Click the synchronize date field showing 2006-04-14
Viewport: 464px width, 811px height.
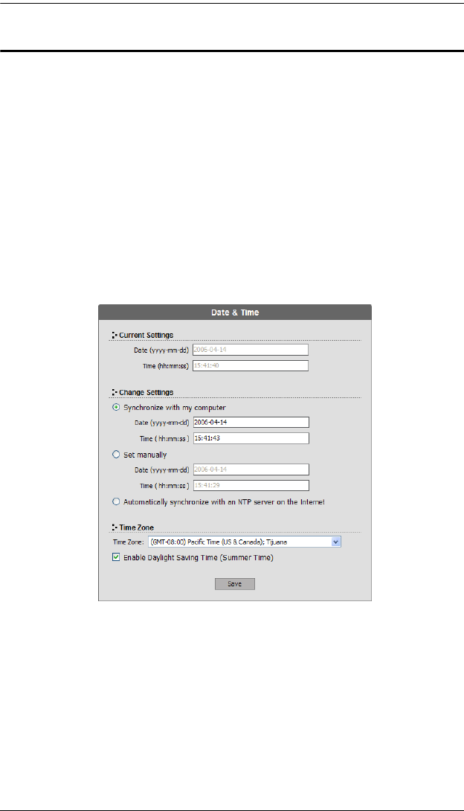tap(250, 423)
